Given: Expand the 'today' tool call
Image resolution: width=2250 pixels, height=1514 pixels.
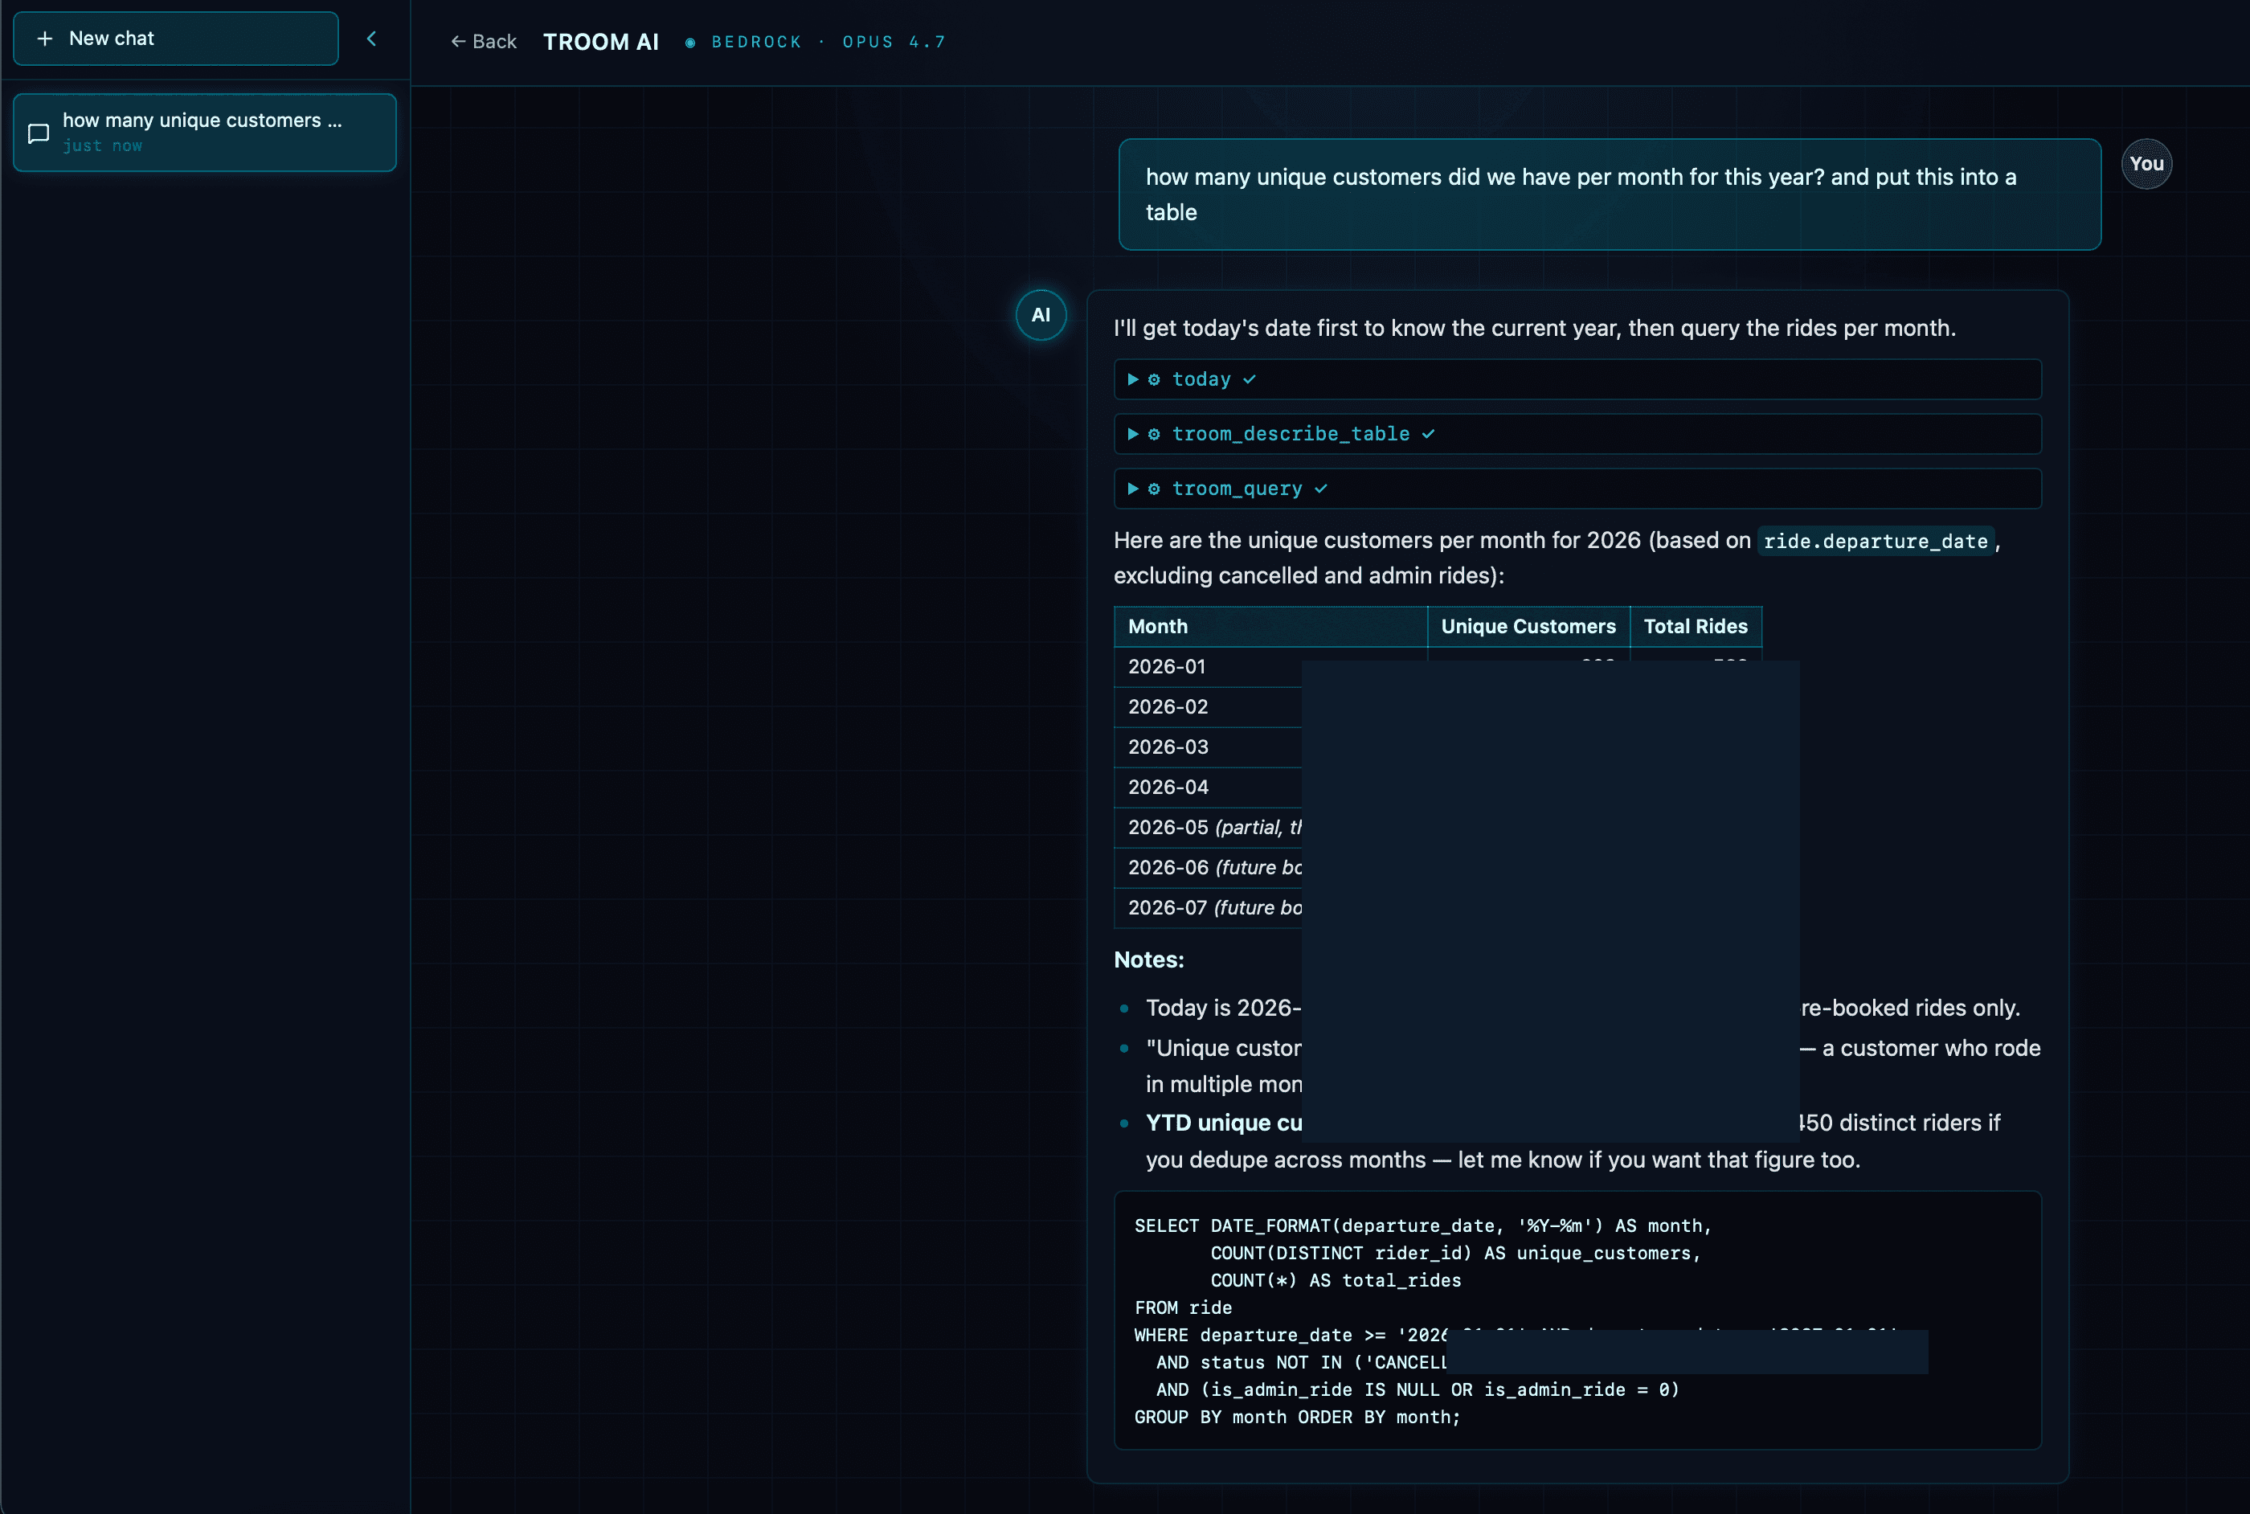Looking at the screenshot, I should point(1577,379).
